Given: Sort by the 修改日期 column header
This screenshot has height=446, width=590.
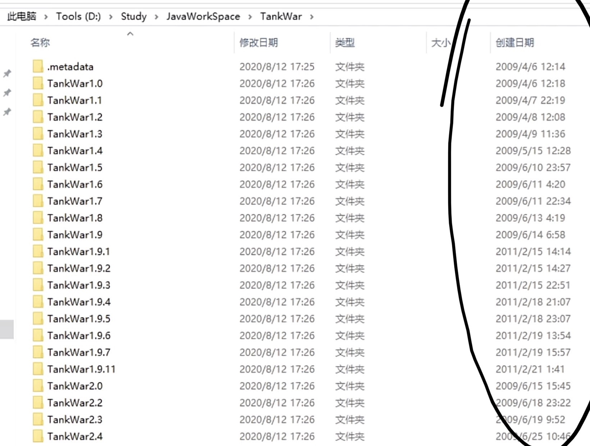Looking at the screenshot, I should coord(259,43).
